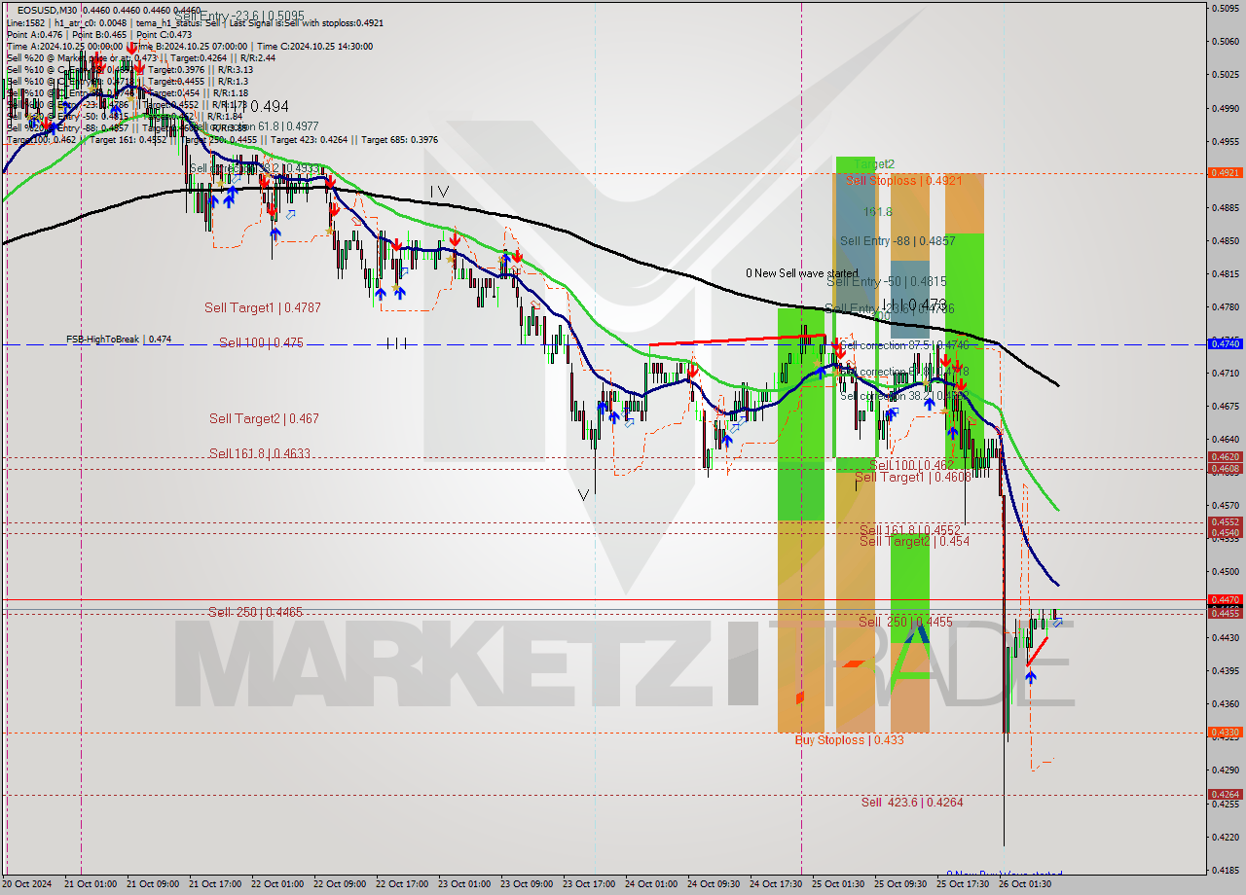The height and width of the screenshot is (895, 1246).
Task: Click the '23 Oct 09:00' time axis label
Action: [525, 884]
